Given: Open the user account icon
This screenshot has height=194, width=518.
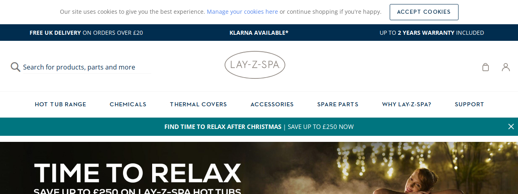Looking at the screenshot, I should (x=506, y=67).
